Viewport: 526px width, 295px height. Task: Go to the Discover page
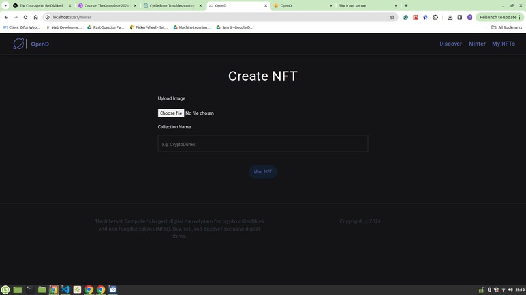coord(450,44)
